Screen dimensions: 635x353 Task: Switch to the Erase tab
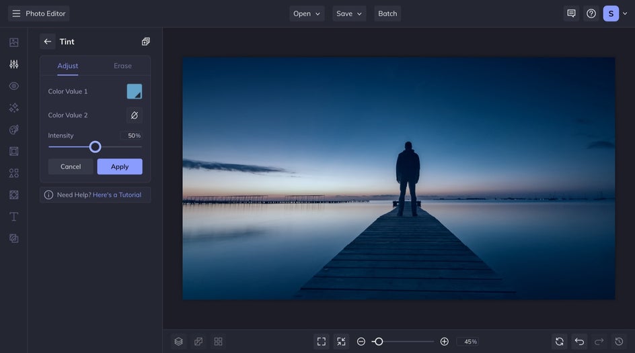click(122, 66)
